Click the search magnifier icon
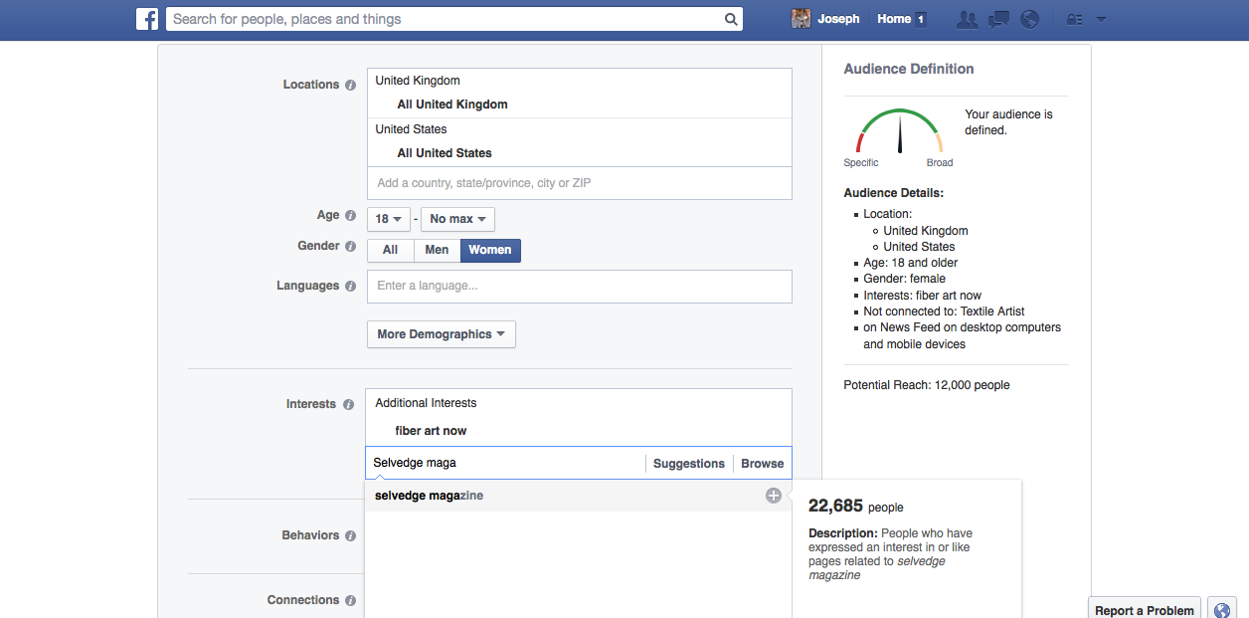 731,19
